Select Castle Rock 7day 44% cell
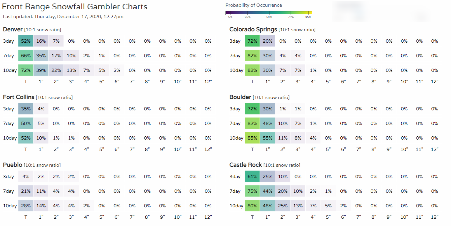The image size is (451, 226). pos(267,191)
